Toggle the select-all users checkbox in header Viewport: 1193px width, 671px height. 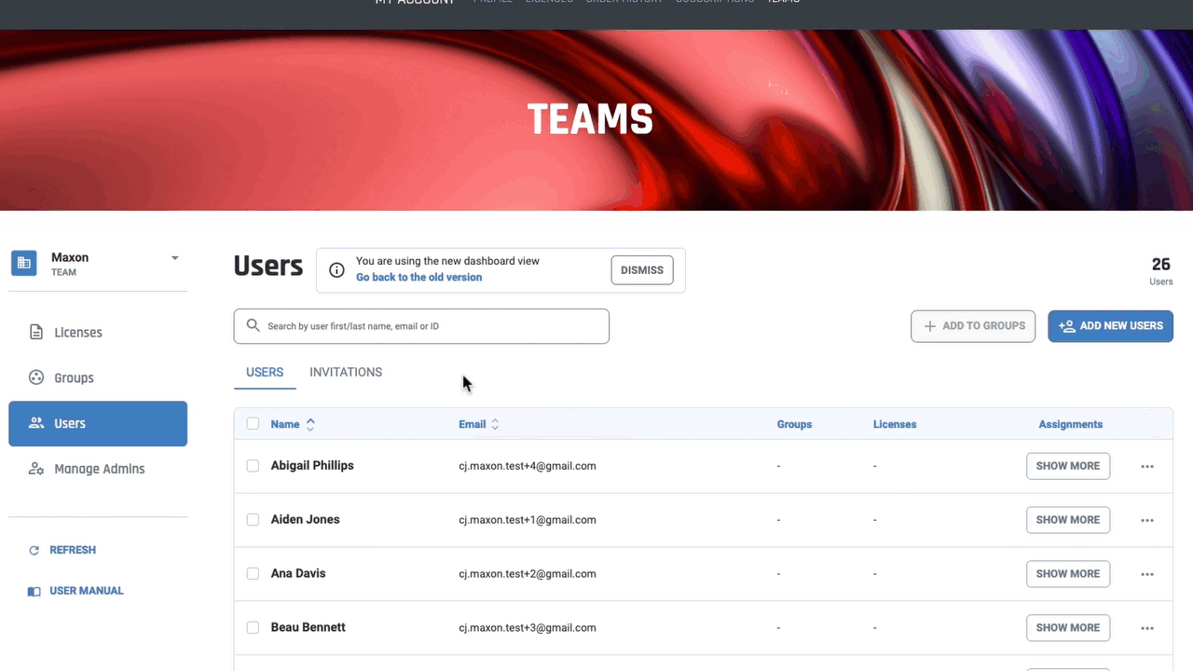pos(253,424)
